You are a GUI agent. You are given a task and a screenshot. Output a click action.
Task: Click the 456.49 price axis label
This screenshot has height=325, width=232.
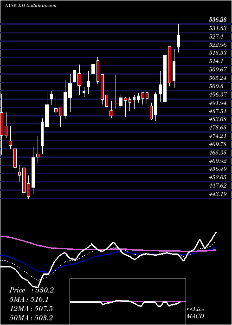tap(218, 169)
